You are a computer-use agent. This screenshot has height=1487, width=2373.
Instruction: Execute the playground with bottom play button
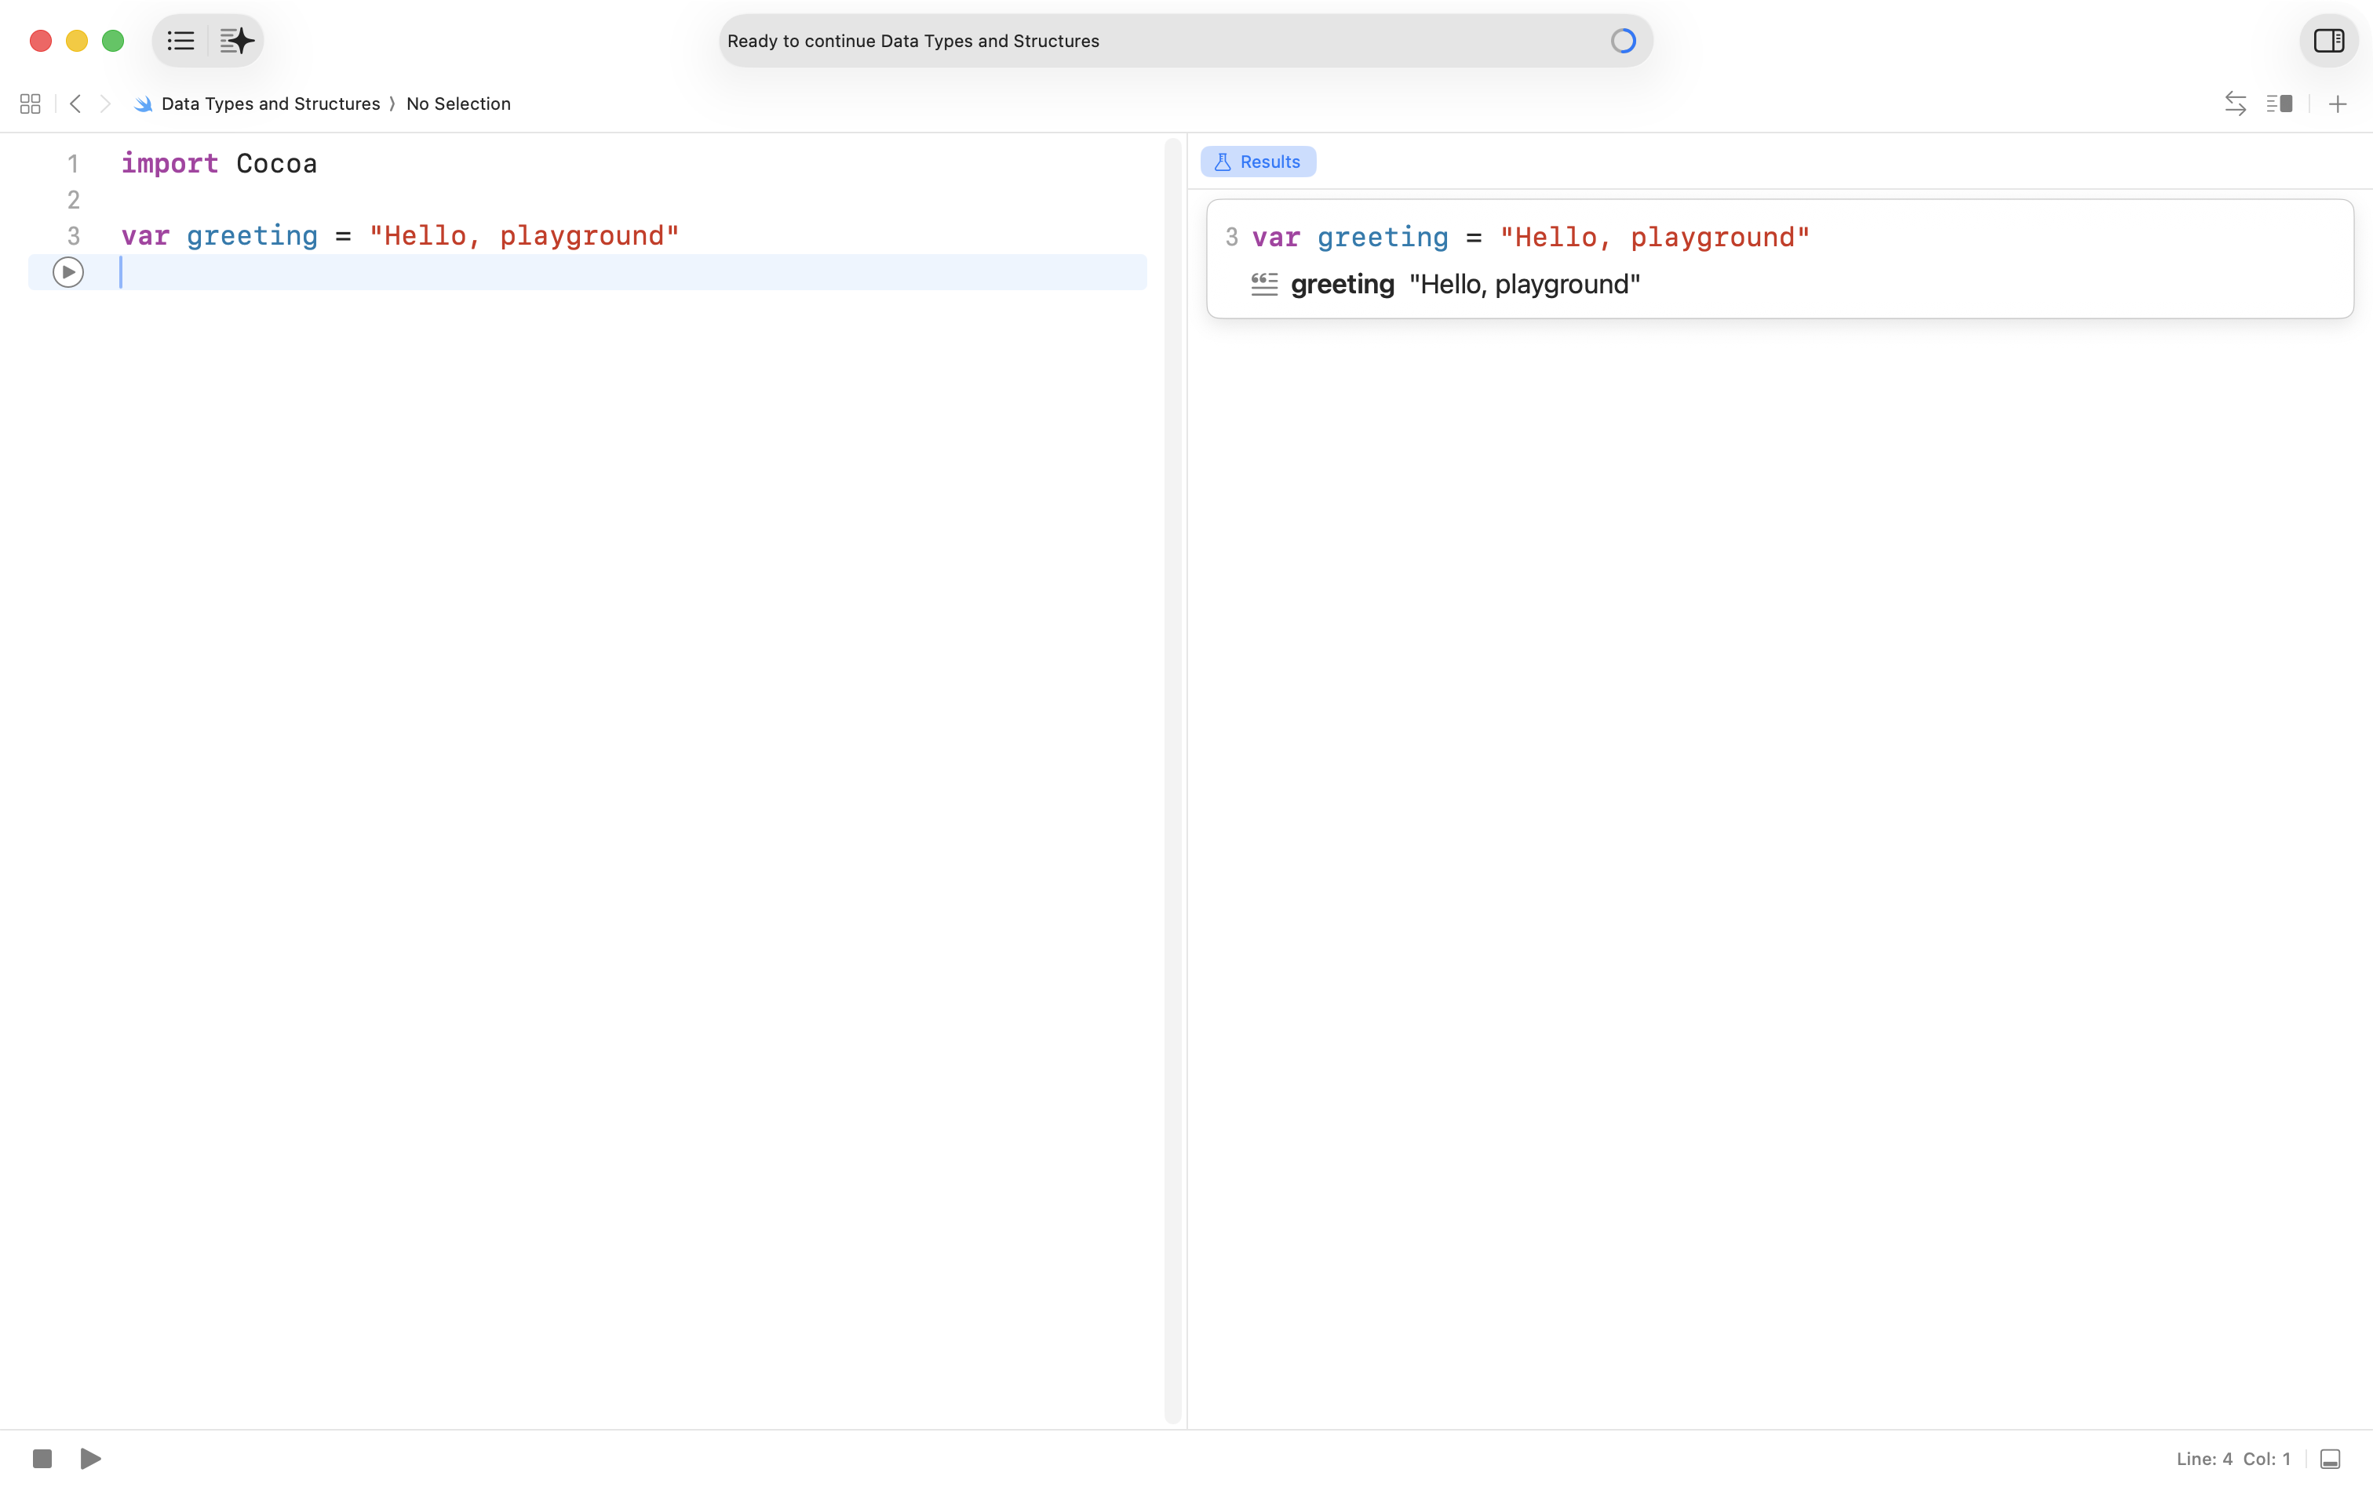[90, 1457]
